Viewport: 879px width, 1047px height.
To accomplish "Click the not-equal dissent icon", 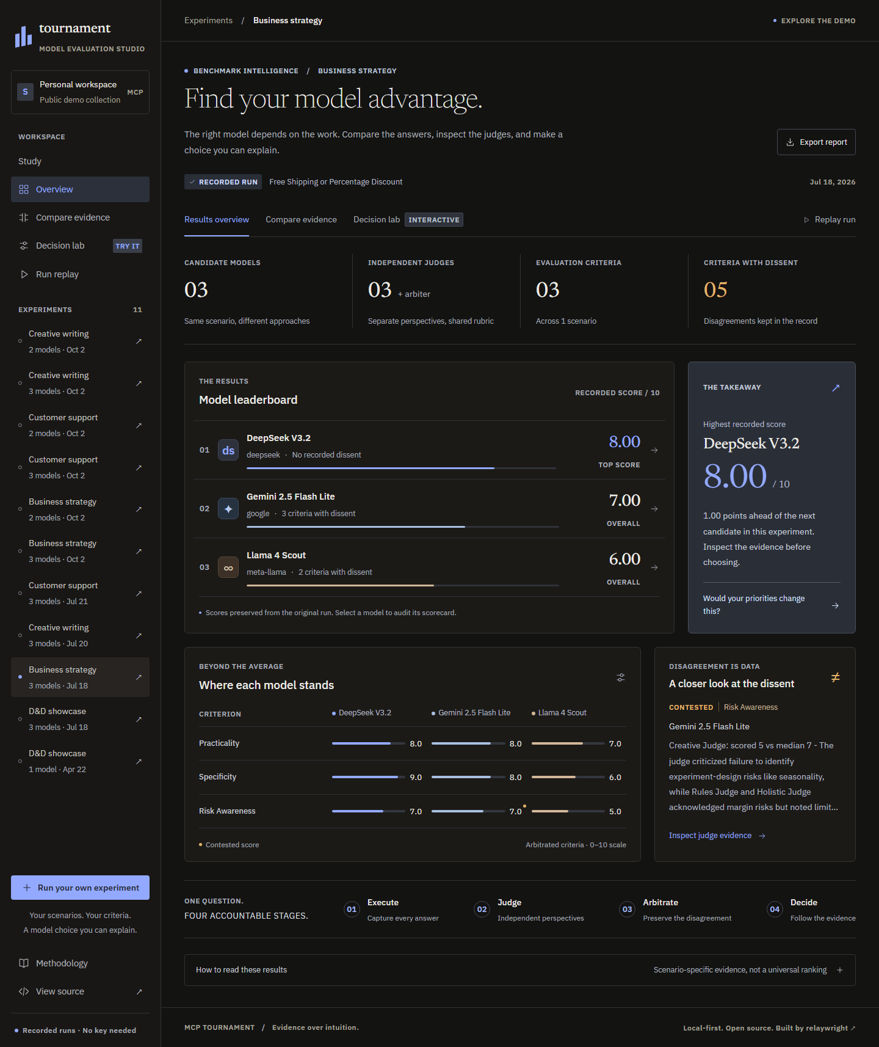I will tap(835, 677).
